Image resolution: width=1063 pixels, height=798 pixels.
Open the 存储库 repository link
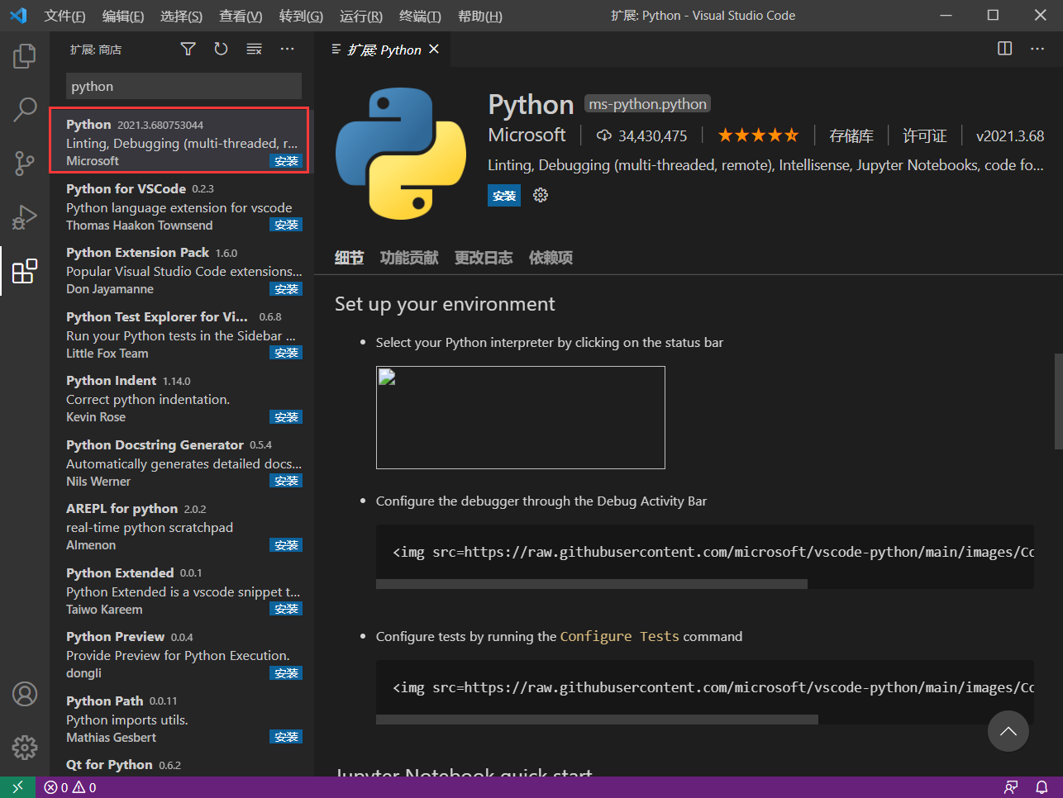pyautogui.click(x=852, y=135)
